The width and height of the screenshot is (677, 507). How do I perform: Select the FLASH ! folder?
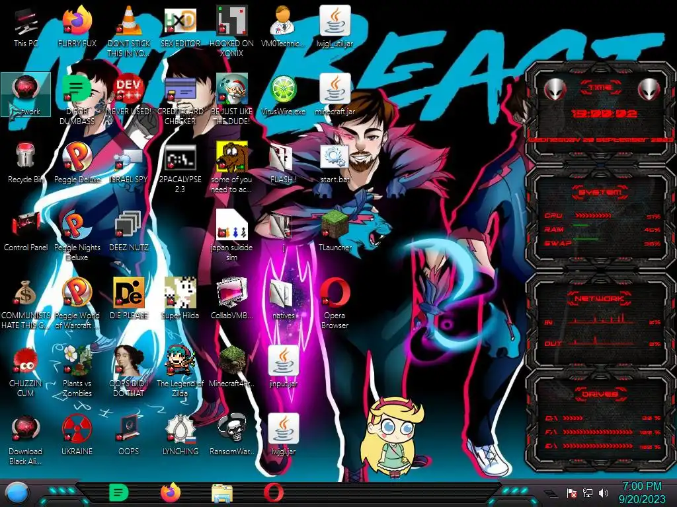283,164
